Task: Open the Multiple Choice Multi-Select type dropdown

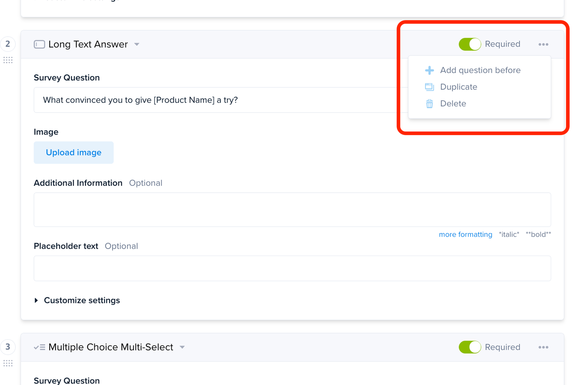Action: tap(182, 347)
